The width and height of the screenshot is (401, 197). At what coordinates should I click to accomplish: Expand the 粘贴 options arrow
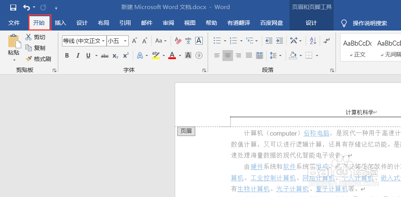coord(14,60)
